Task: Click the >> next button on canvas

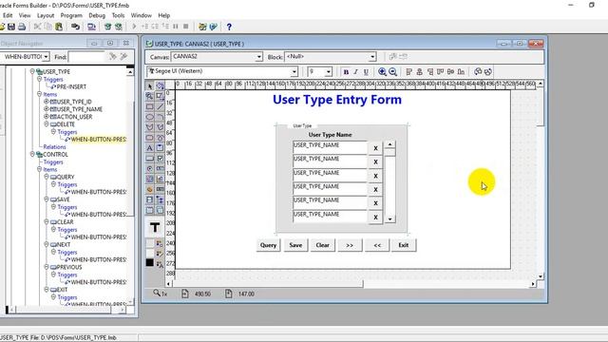Action: (350, 245)
